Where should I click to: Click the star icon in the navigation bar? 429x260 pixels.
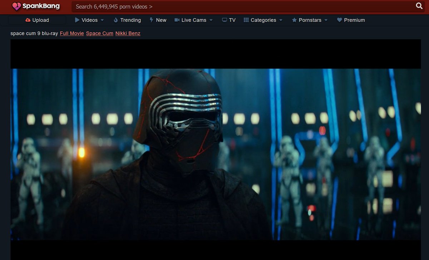[x=294, y=20]
